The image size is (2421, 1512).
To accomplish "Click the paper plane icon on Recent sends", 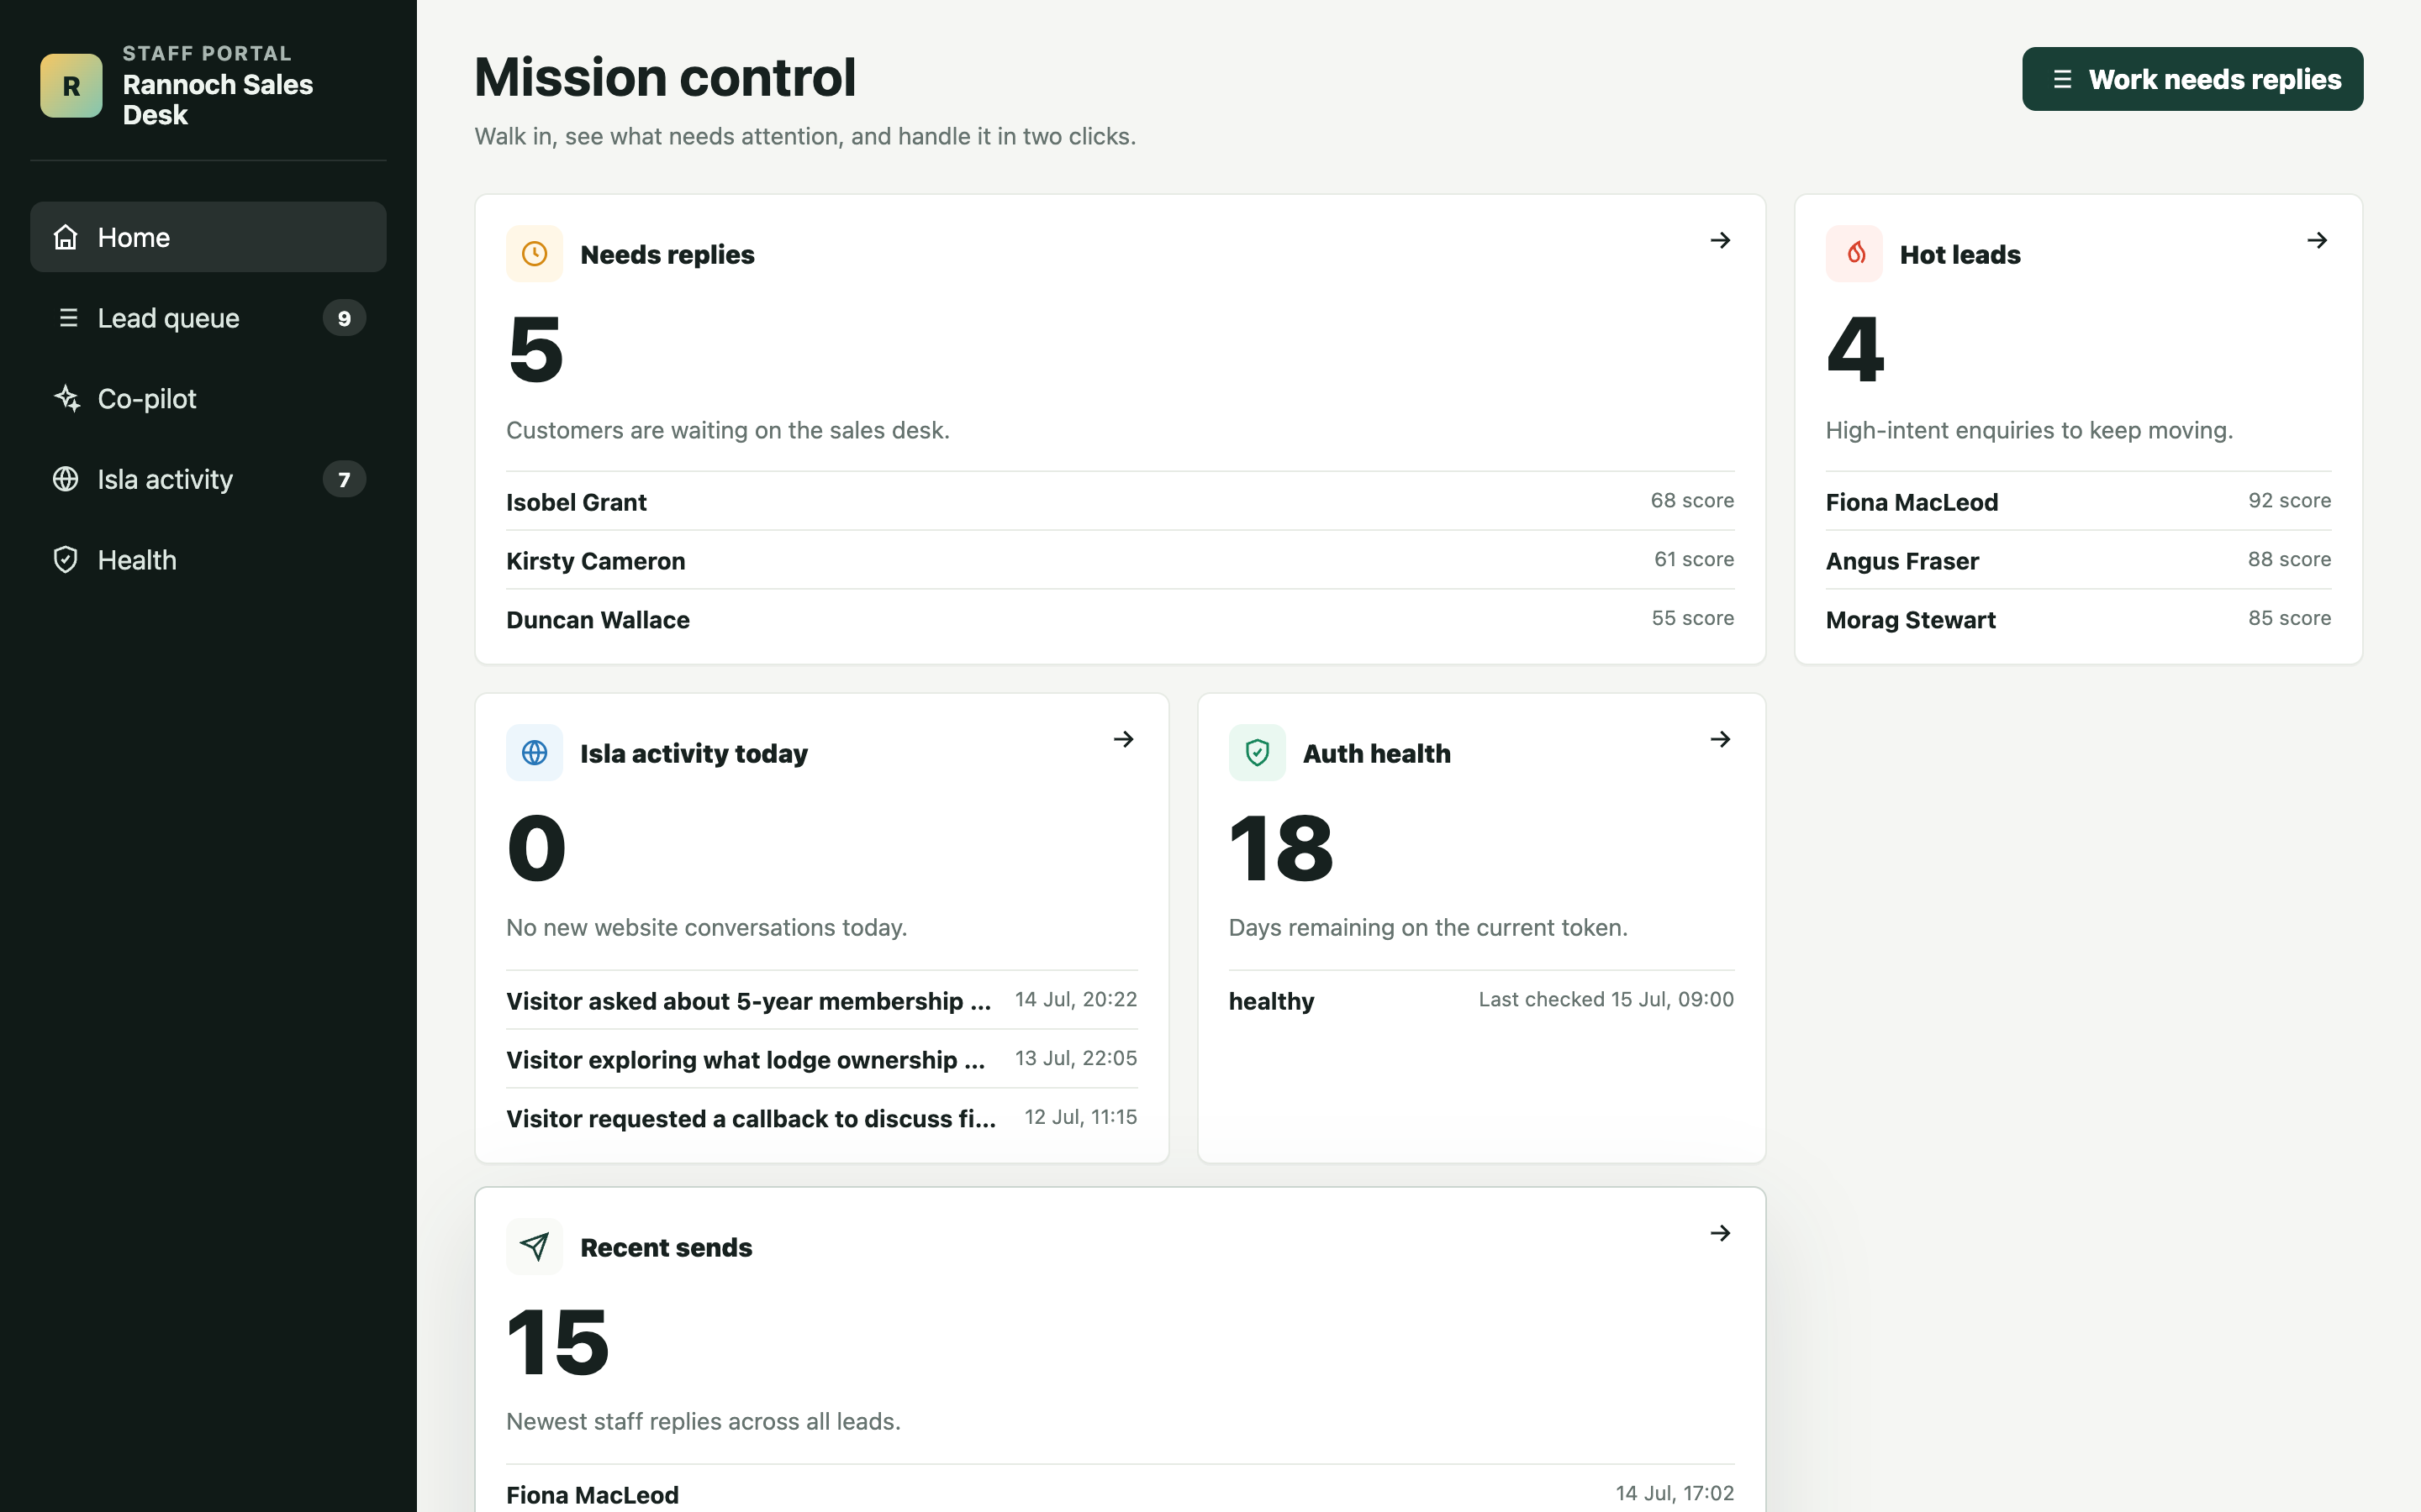I will (535, 1246).
